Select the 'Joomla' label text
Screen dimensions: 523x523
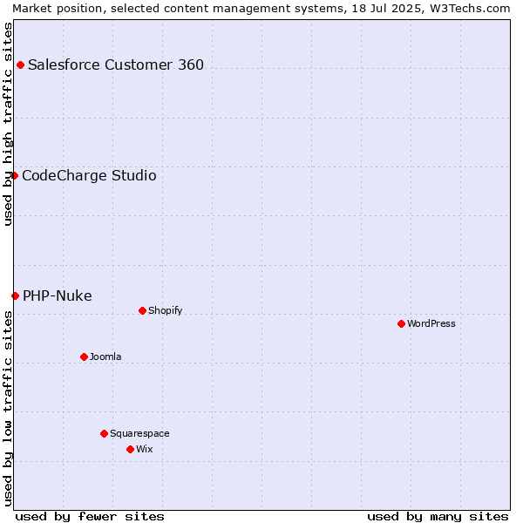(105, 357)
